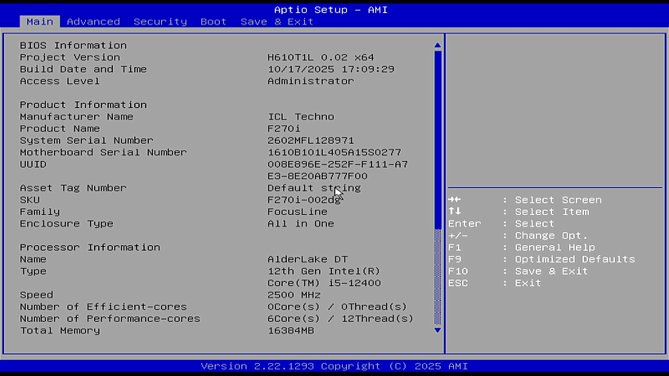The image size is (669, 376).
Task: Select the Project Version row label
Action: (x=70, y=57)
